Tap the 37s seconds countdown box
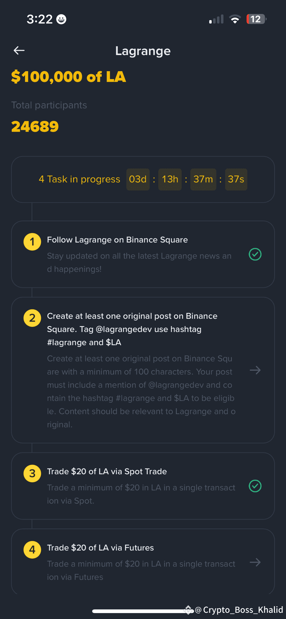 coord(236,179)
